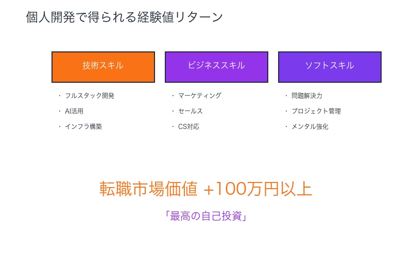Select the セールス bullet text
Viewport: 412px width, 257px height.
click(191, 111)
